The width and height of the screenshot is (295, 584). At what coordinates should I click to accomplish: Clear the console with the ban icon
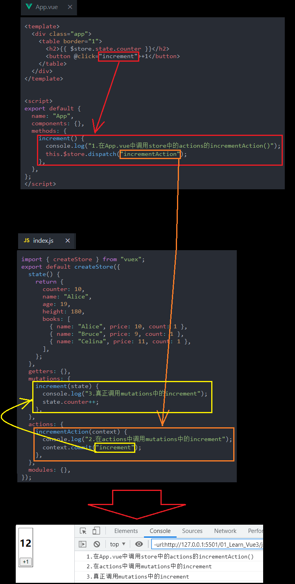point(97,544)
